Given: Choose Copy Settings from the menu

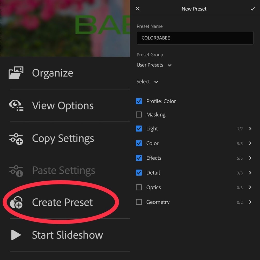Looking at the screenshot, I should point(63,139).
